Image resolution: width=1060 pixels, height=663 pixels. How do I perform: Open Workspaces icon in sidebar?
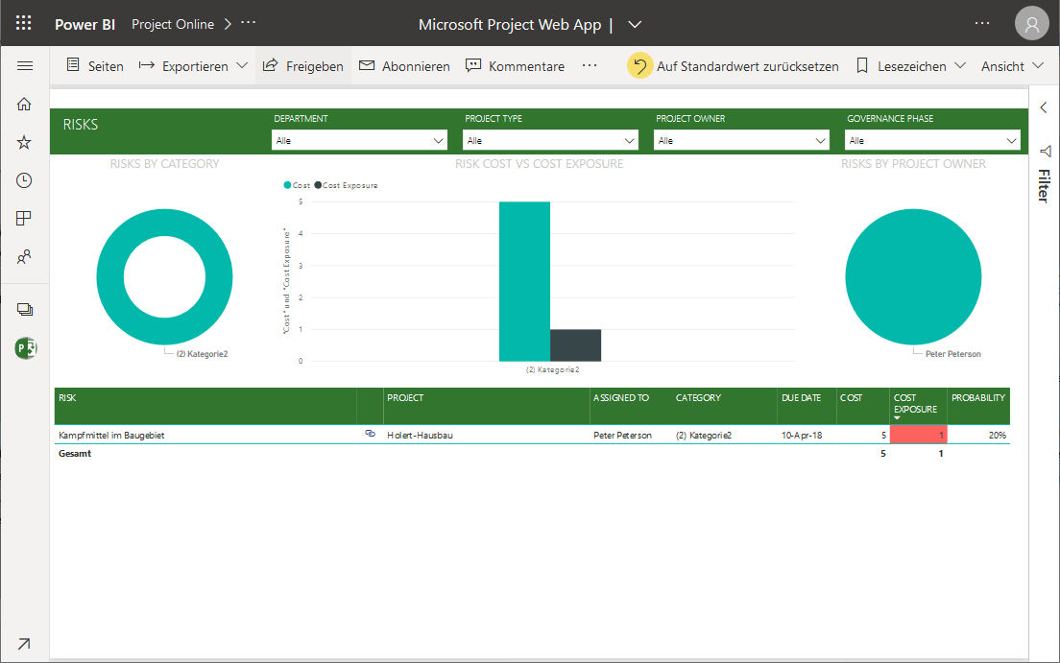[24, 310]
